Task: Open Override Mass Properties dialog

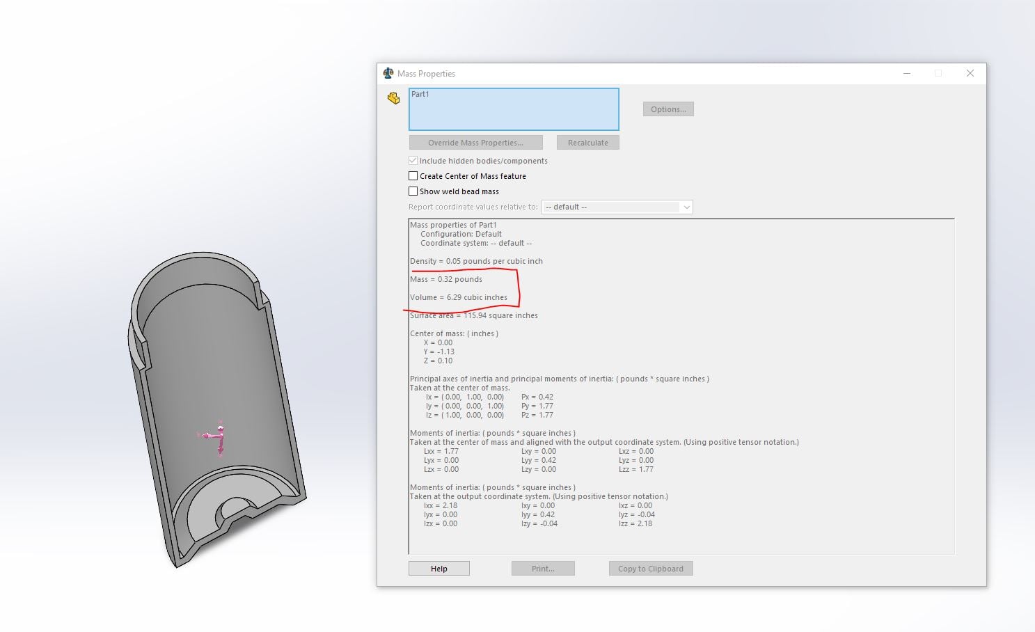Action: tap(476, 143)
